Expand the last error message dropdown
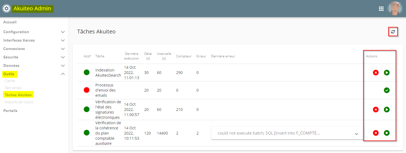This screenshot has width=406, height=153. 357,134
